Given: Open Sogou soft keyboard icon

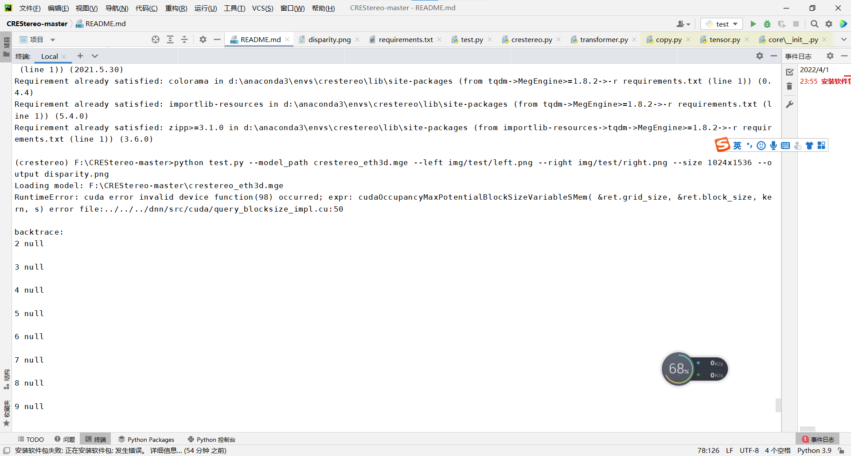Looking at the screenshot, I should (x=785, y=146).
